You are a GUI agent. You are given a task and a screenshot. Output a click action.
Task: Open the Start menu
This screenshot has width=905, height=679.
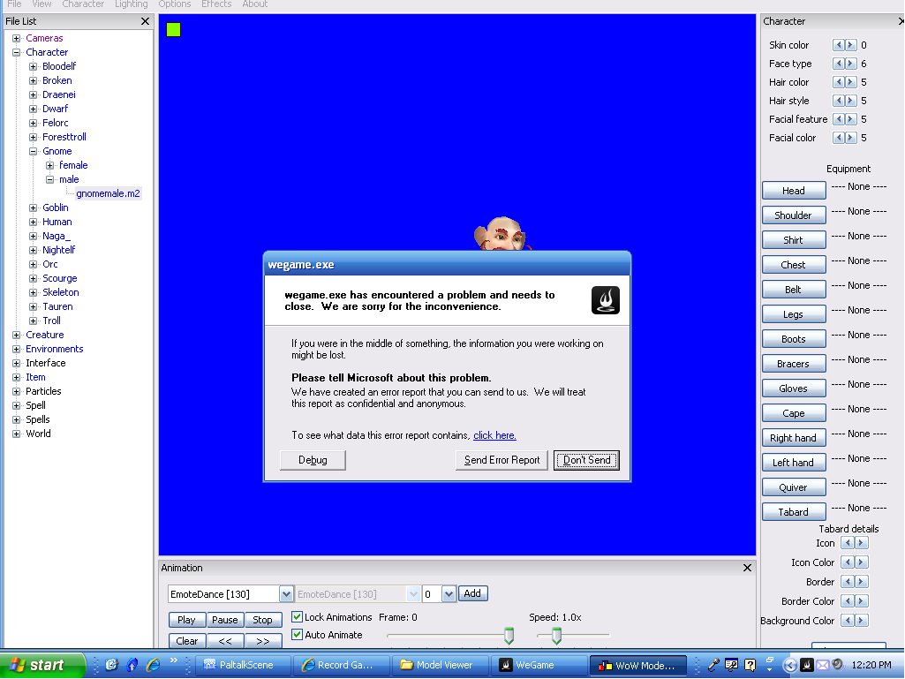(x=42, y=665)
